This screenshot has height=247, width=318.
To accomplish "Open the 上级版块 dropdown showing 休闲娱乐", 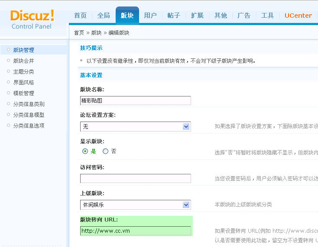I will point(135,205).
